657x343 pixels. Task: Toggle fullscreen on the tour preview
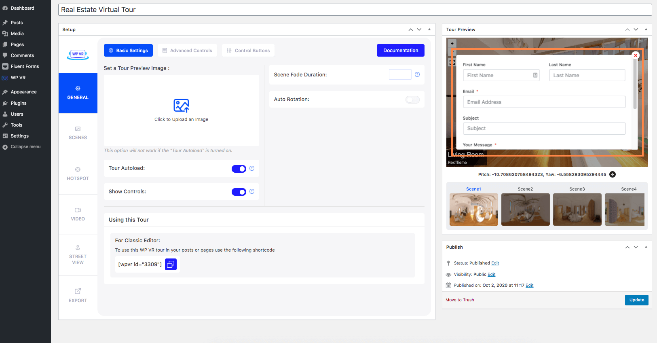[x=452, y=63]
